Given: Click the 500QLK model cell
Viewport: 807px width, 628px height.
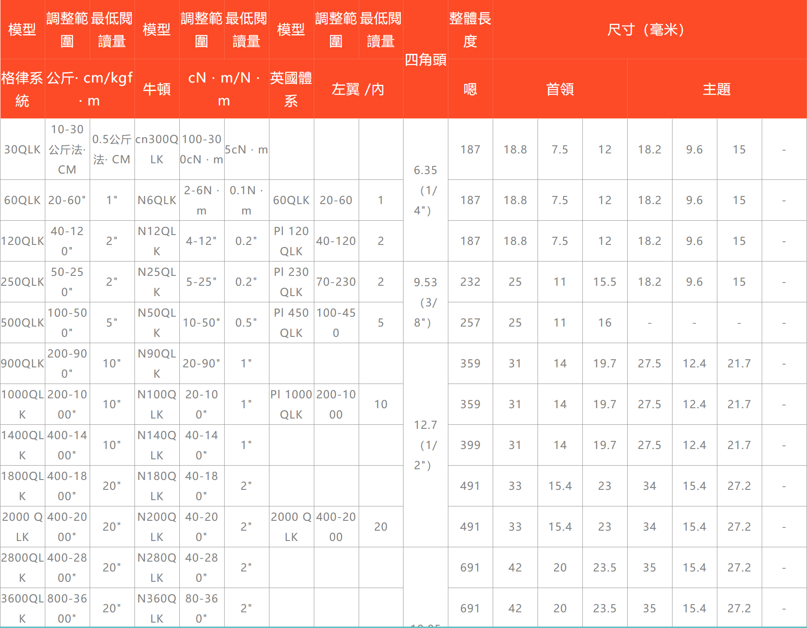Looking at the screenshot, I should click(x=22, y=323).
